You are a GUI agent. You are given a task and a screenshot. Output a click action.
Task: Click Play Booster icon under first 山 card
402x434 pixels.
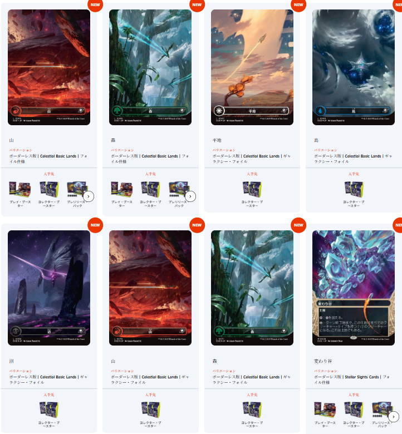click(x=20, y=189)
